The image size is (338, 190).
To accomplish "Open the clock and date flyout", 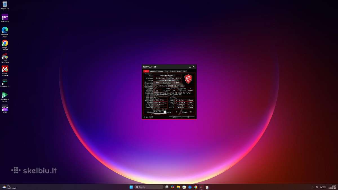I will [332, 187].
